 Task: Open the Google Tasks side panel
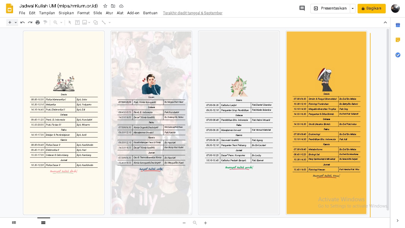398,55
